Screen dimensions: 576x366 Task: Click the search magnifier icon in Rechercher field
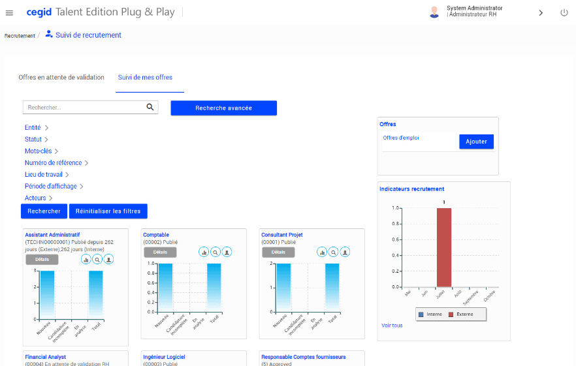(x=150, y=108)
